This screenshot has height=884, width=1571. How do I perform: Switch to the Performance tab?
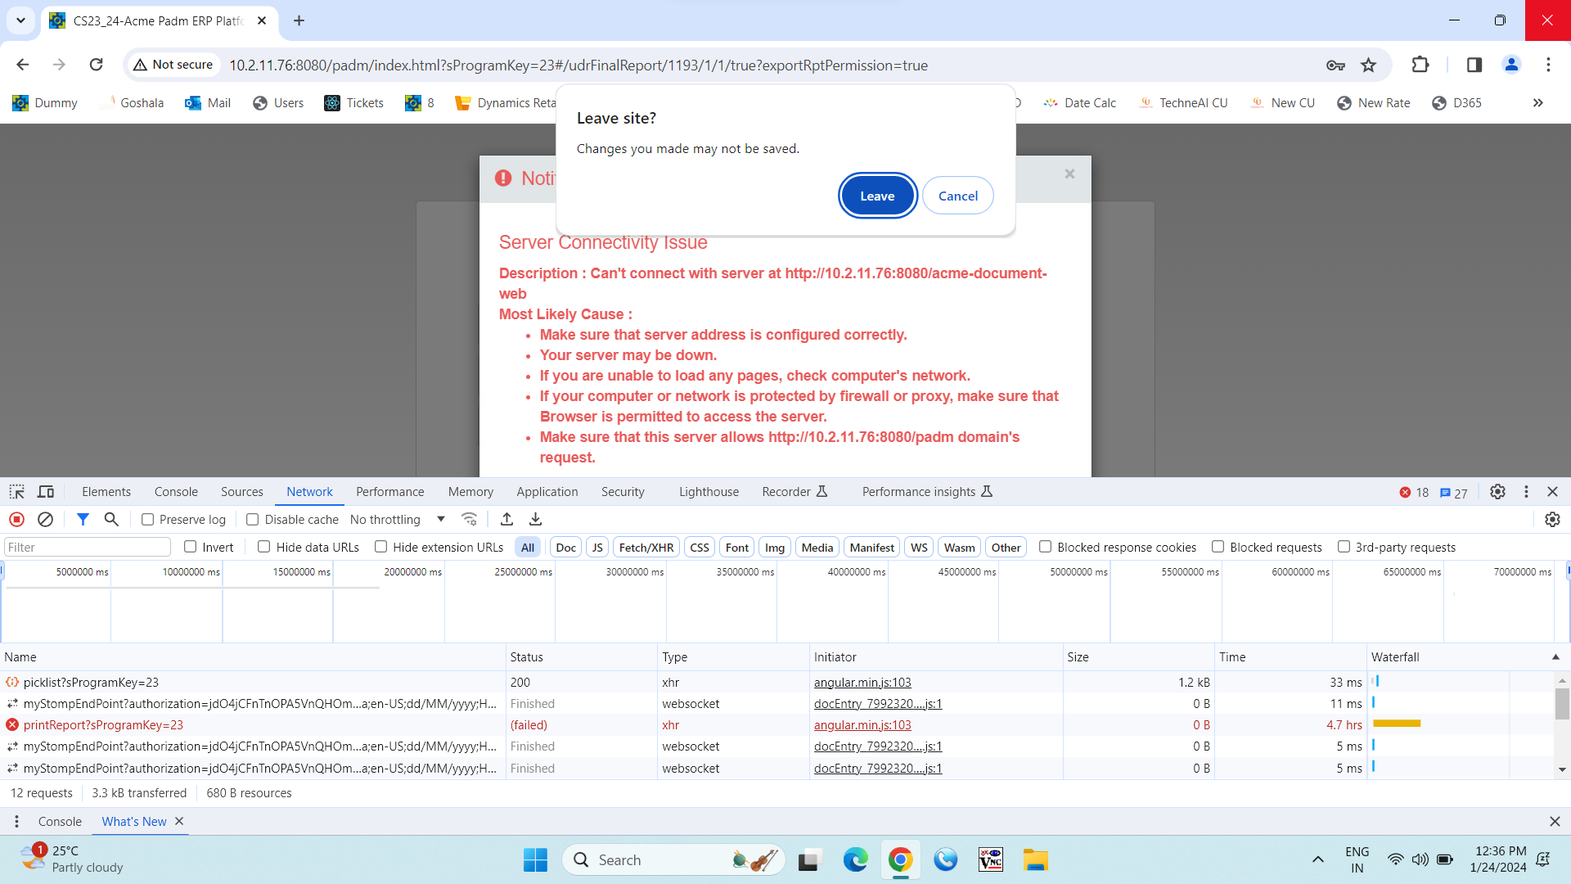coord(389,492)
